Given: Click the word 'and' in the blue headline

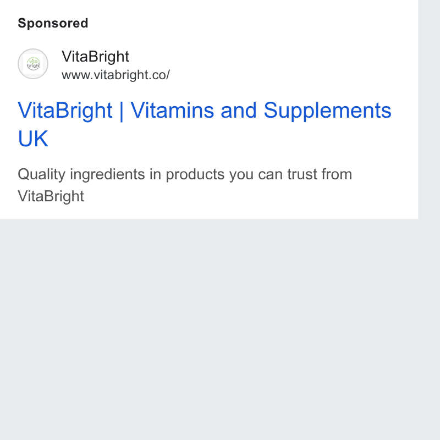Looking at the screenshot, I should [x=239, y=111].
